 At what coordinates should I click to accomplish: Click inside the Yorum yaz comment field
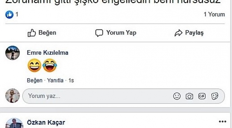[98, 96]
